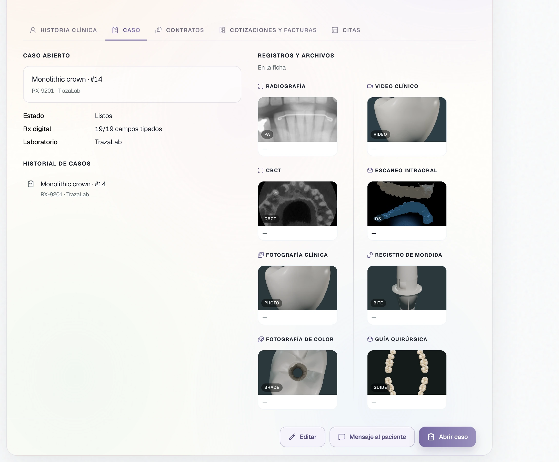Click the clipboard icon on Caso tab

click(x=115, y=30)
